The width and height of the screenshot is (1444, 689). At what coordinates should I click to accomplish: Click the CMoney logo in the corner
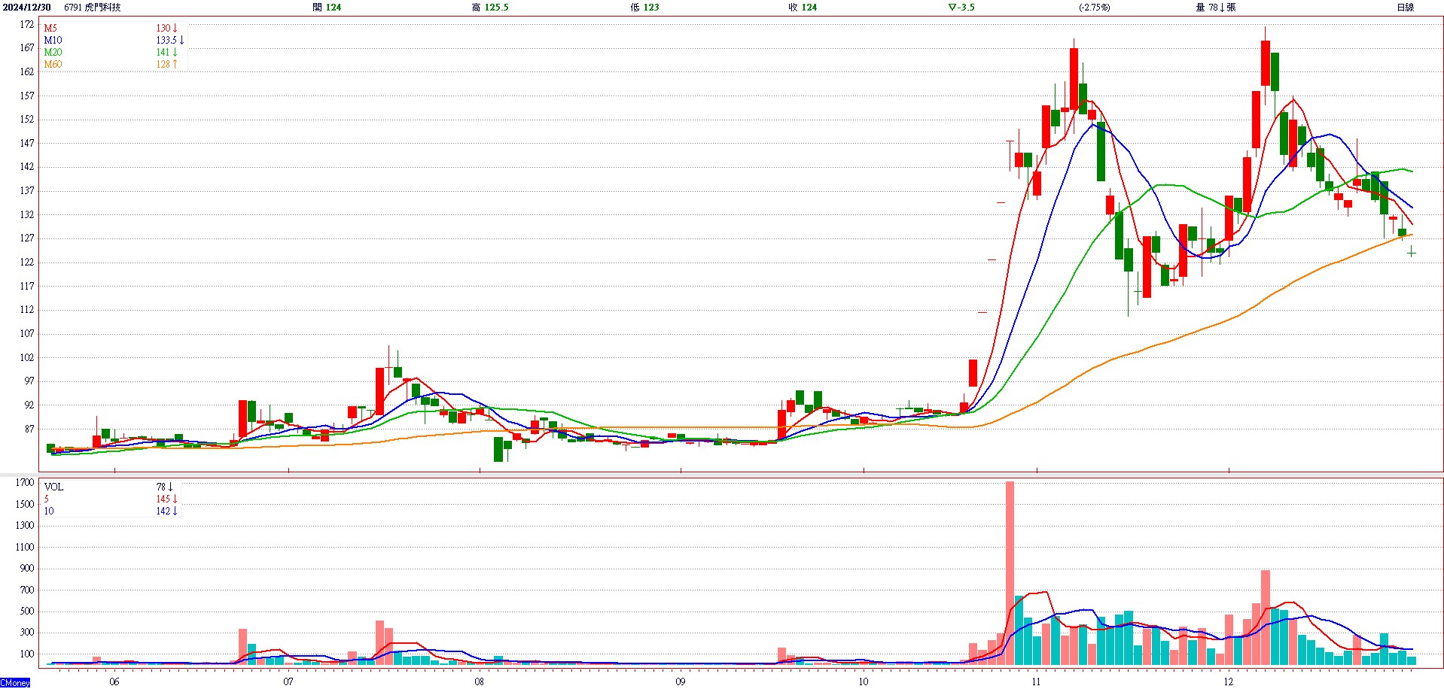point(15,683)
